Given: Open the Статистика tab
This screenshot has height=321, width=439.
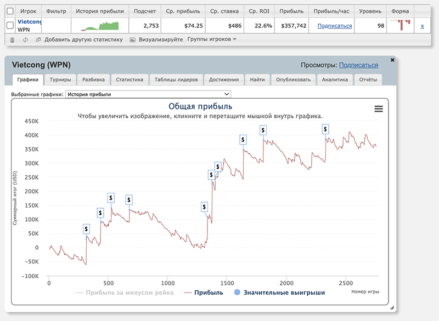Looking at the screenshot, I should point(130,79).
